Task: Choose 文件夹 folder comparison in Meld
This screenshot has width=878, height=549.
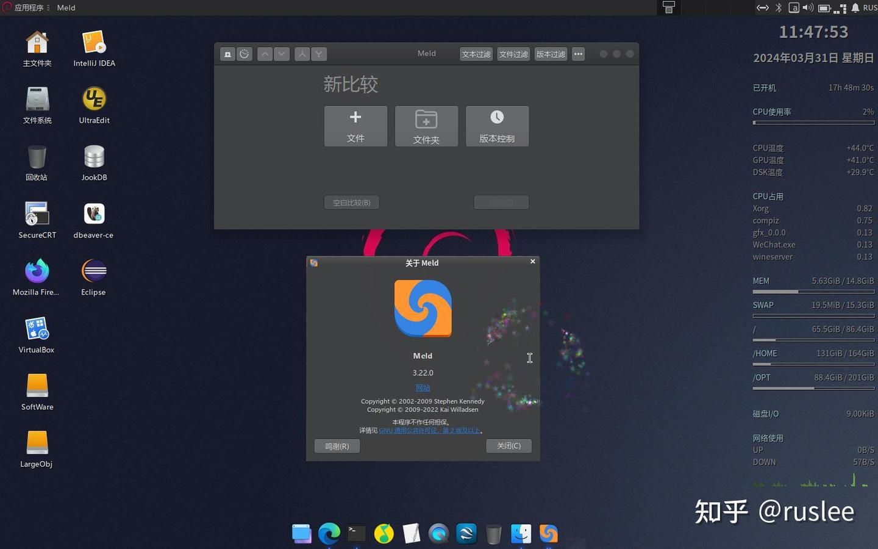Action: pos(426,126)
